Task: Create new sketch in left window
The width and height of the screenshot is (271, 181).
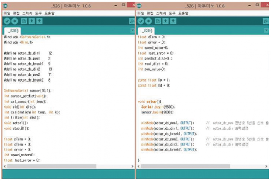Action: point(24,21)
